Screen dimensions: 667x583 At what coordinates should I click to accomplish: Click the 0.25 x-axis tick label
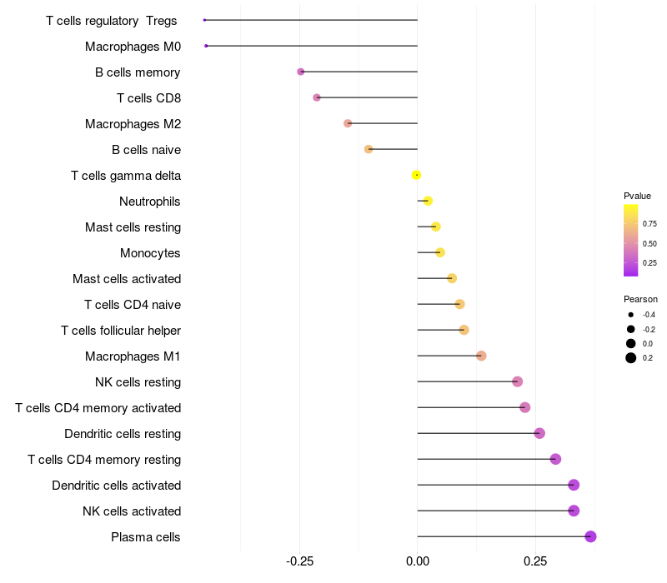click(x=535, y=562)
